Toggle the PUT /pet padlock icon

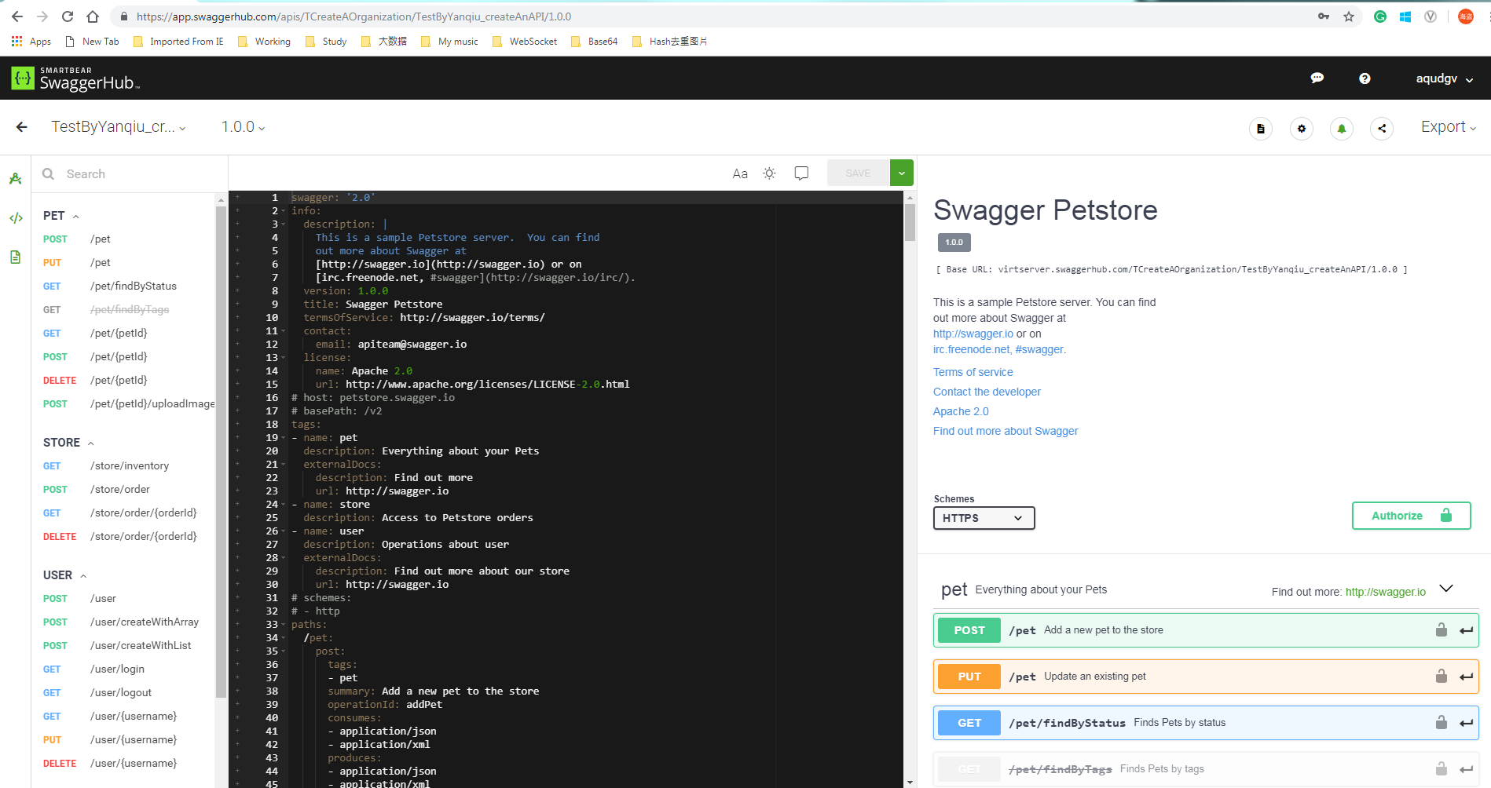pos(1442,676)
